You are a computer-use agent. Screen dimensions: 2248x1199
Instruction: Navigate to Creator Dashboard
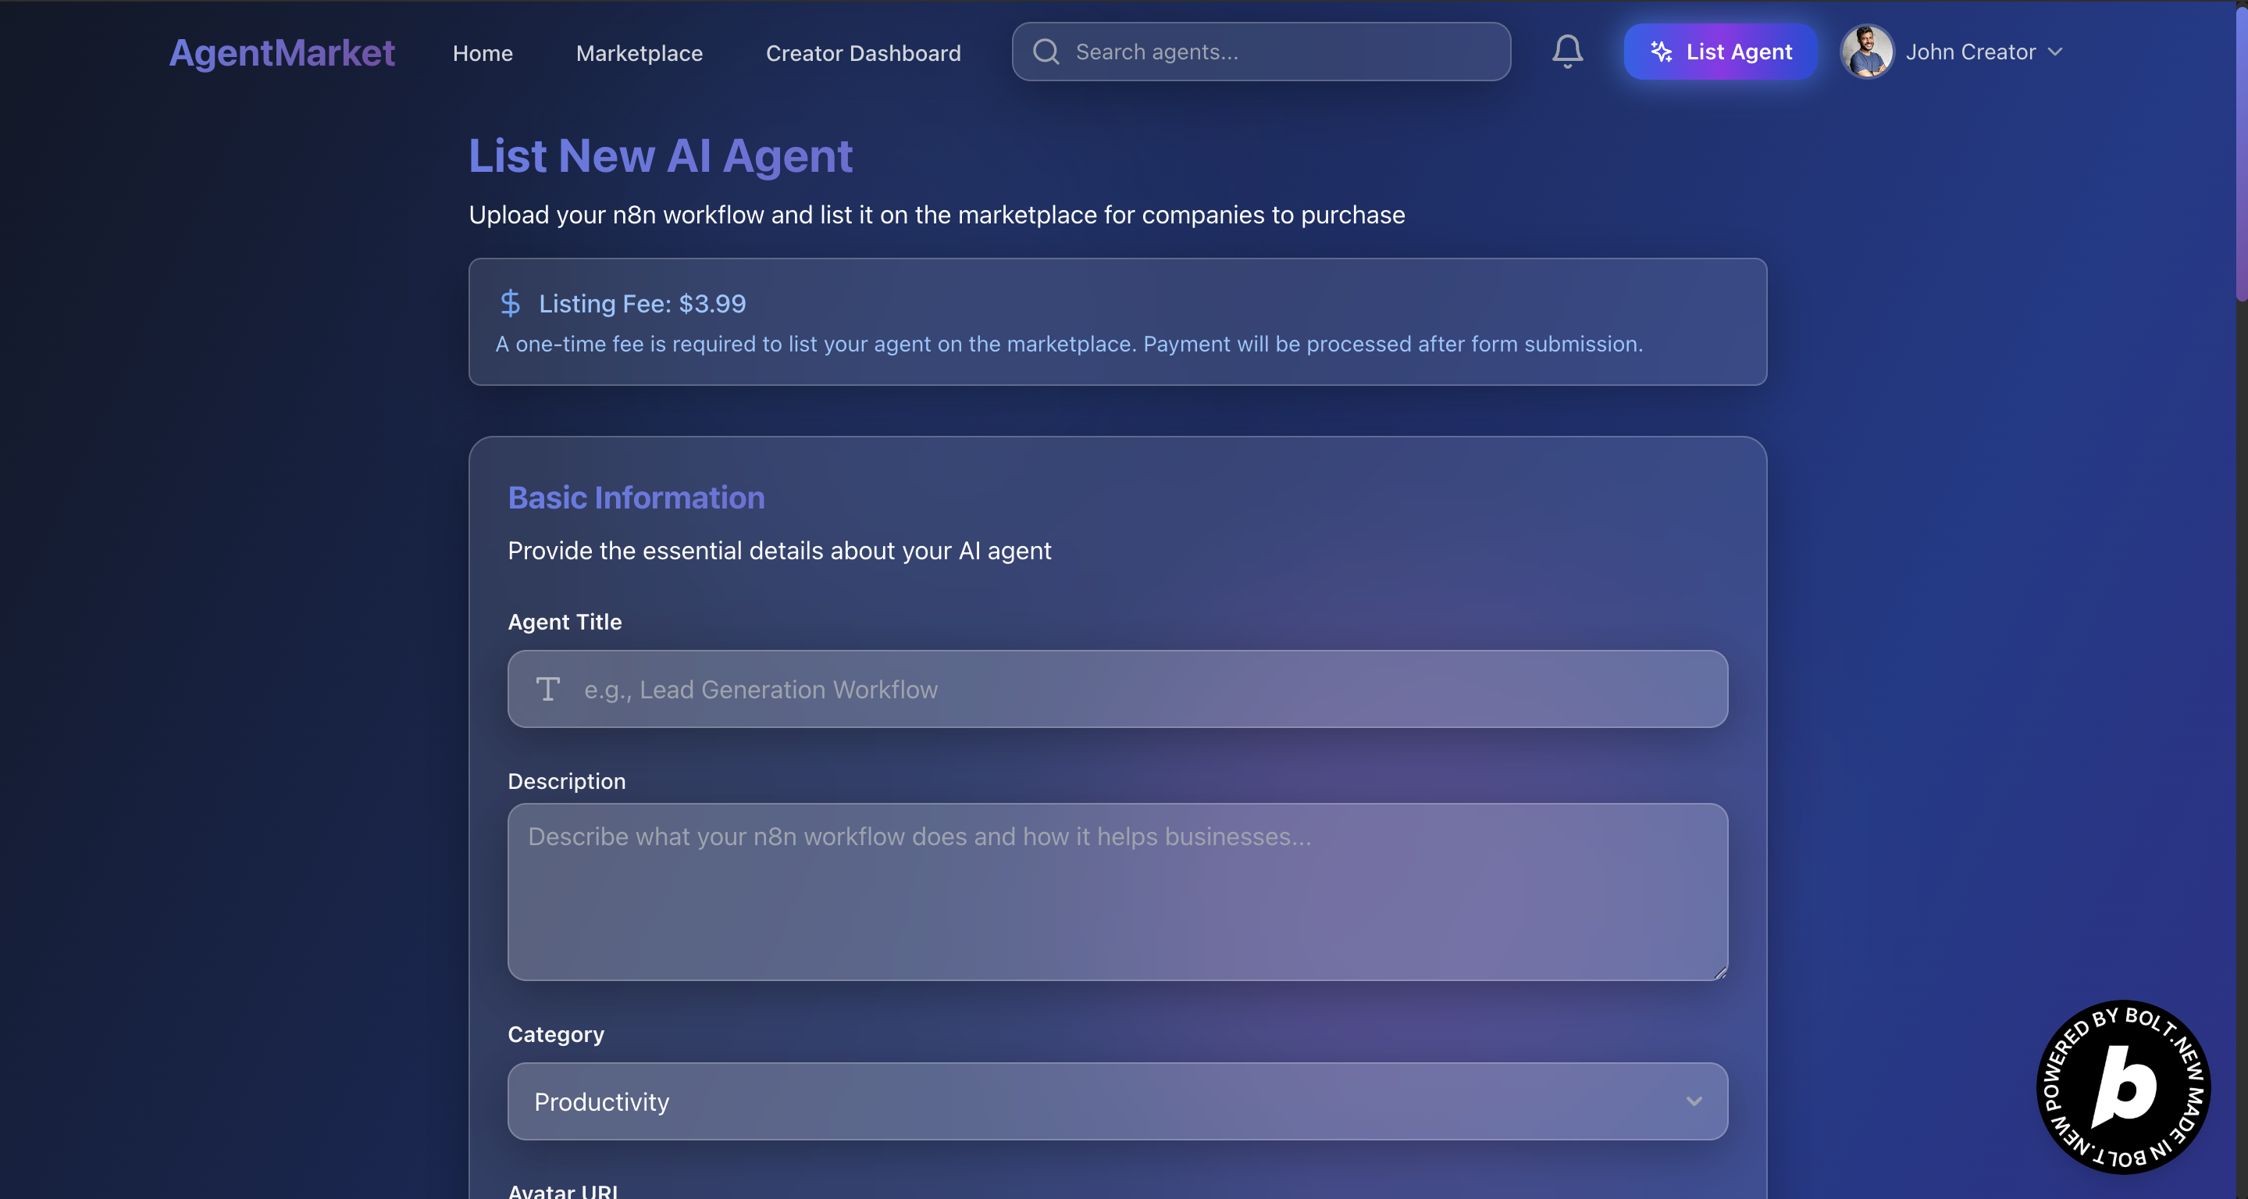(x=863, y=52)
